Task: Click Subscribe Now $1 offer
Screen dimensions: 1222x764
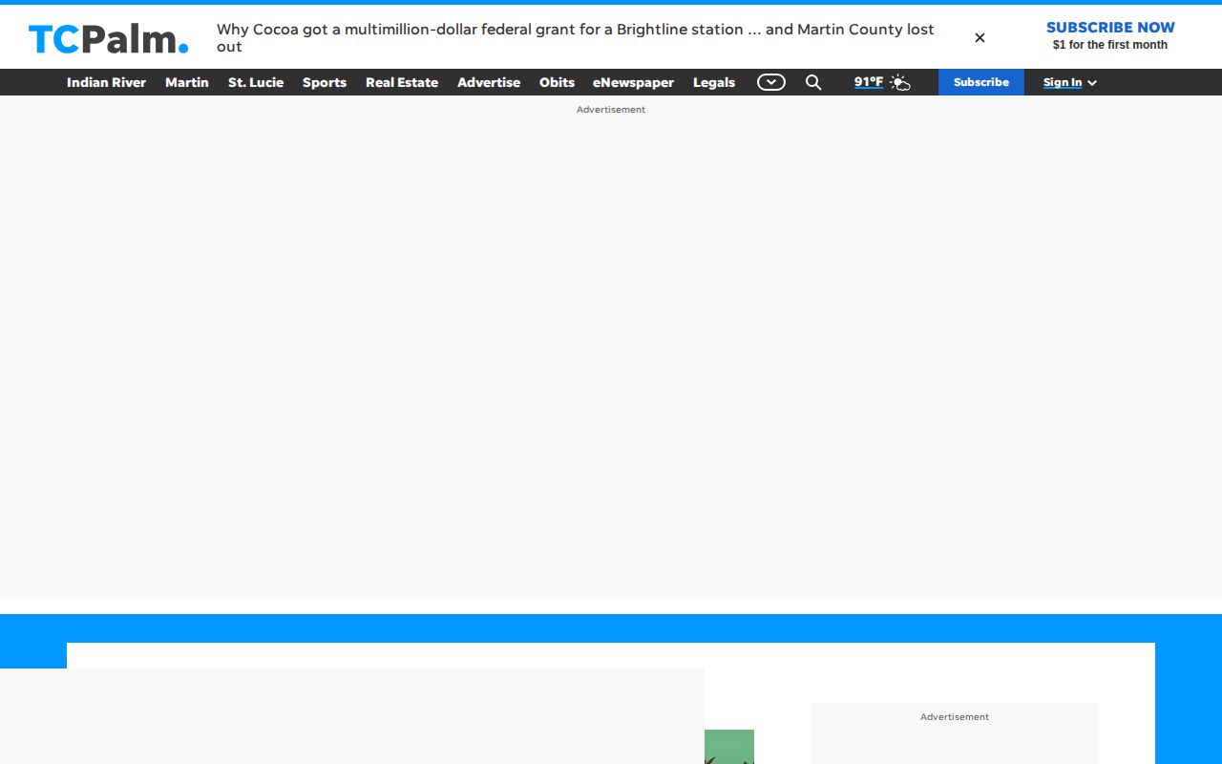Action: (1110, 35)
